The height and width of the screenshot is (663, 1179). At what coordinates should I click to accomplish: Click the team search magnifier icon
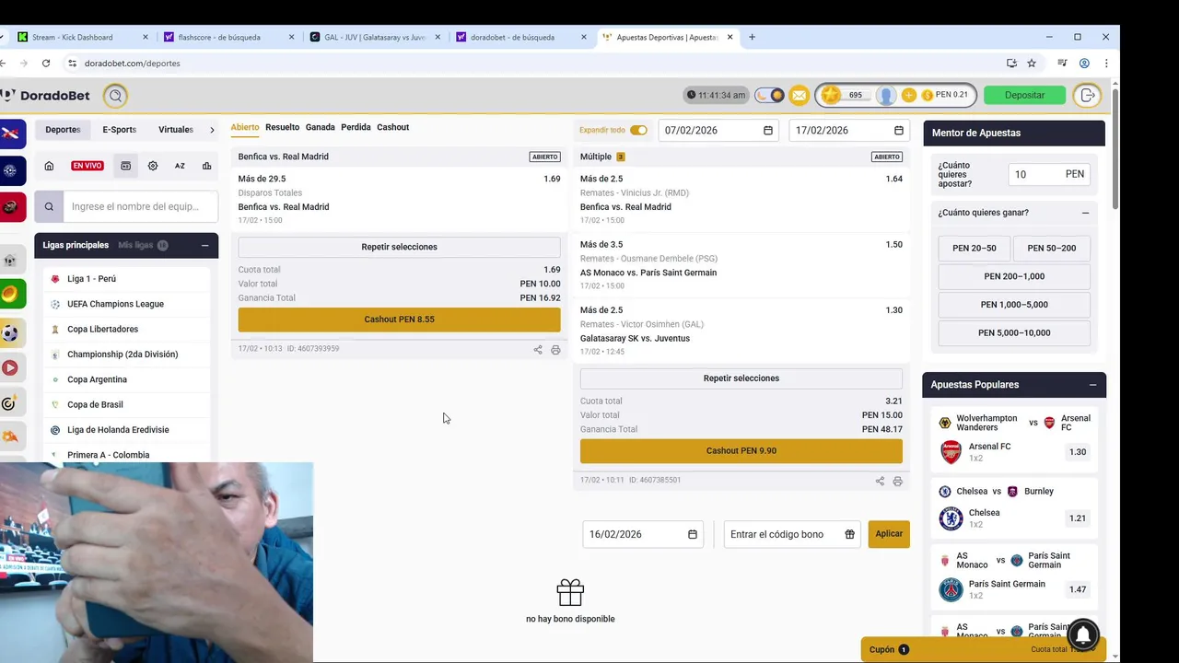coord(49,206)
